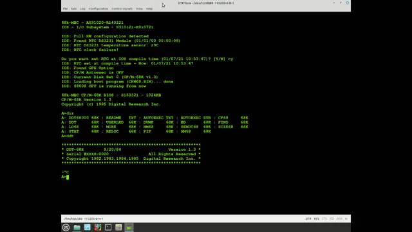This screenshot has width=412, height=232.
Task: Click the AUTOEXEC SUB entry in listing
Action: click(x=196, y=118)
